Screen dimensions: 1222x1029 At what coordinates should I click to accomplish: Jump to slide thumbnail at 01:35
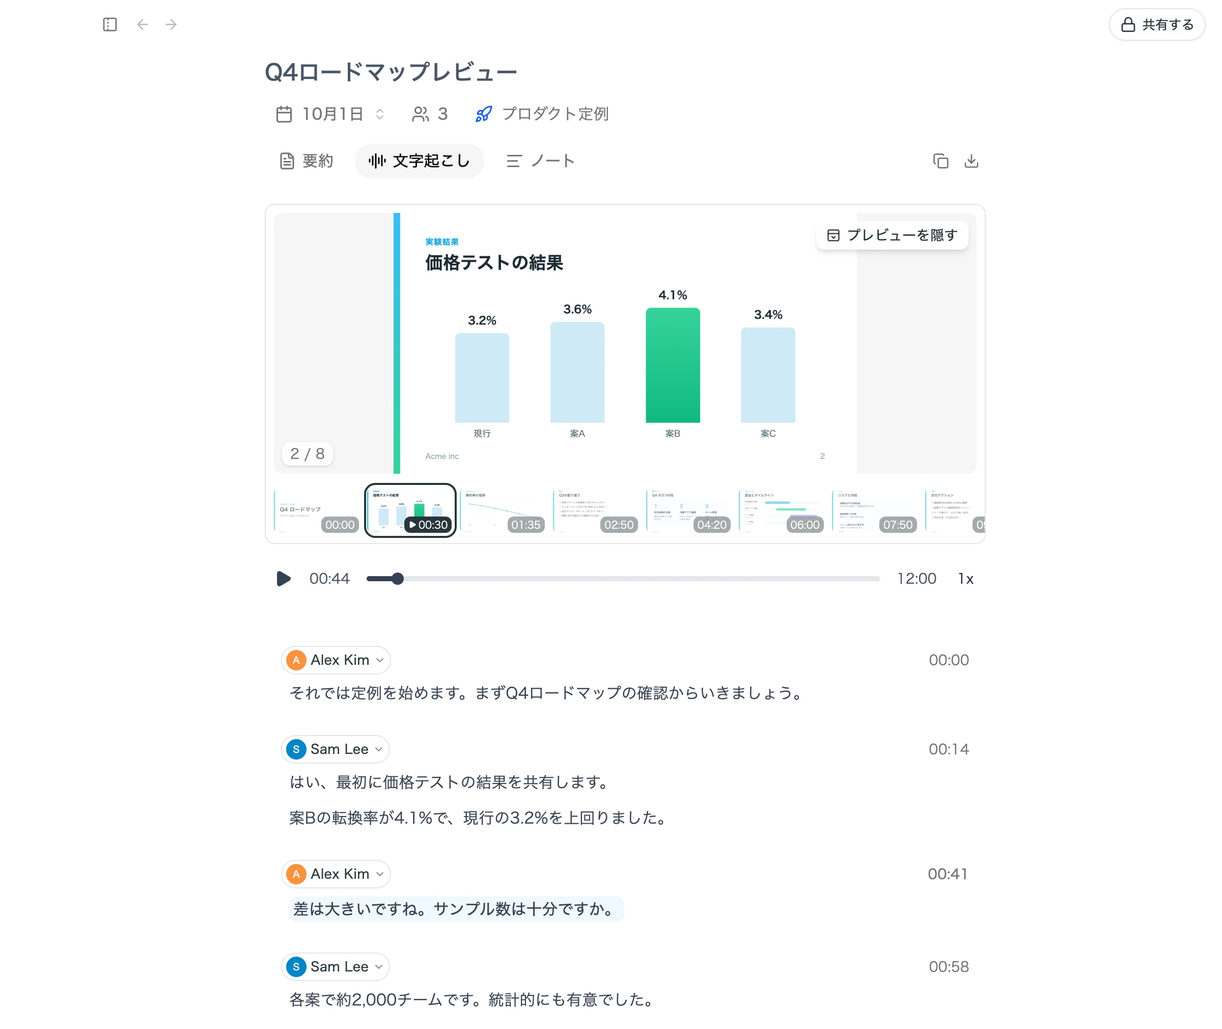503,511
